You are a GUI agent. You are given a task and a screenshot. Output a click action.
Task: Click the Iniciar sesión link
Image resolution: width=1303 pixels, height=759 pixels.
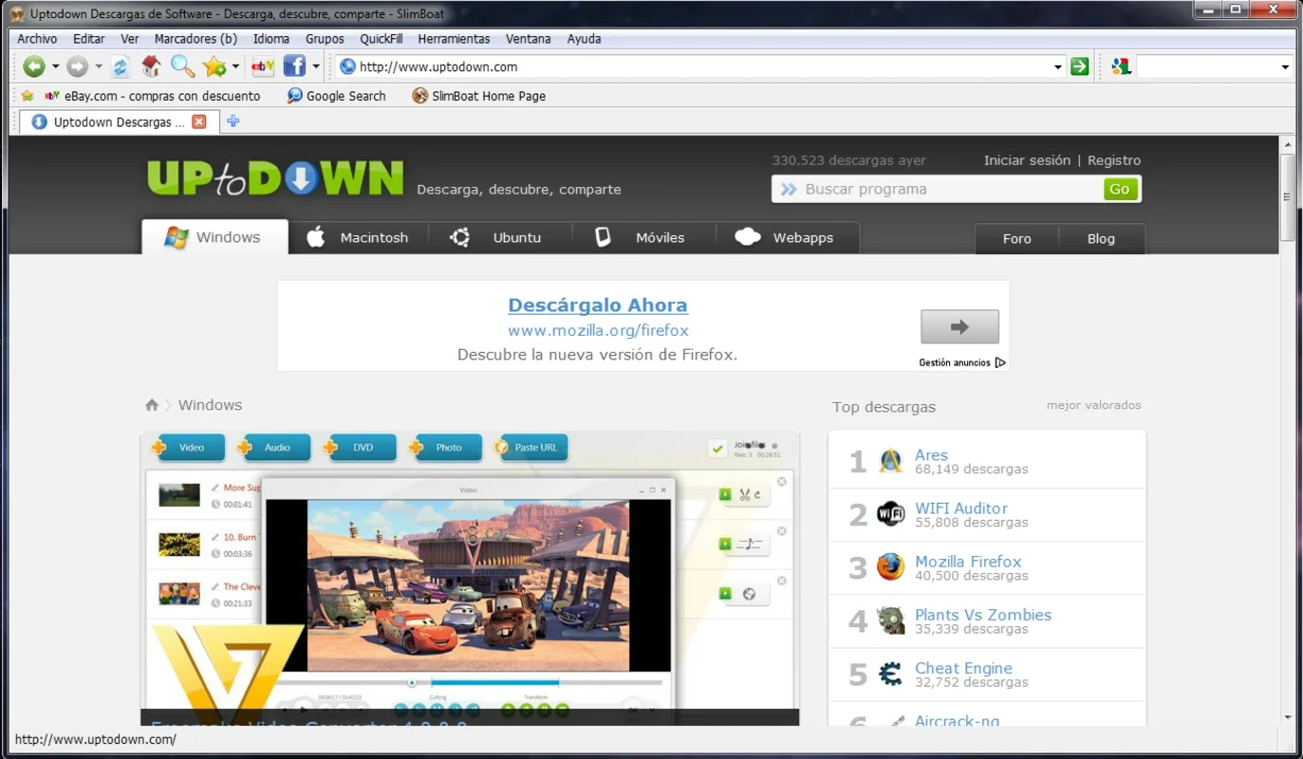[x=1027, y=160]
